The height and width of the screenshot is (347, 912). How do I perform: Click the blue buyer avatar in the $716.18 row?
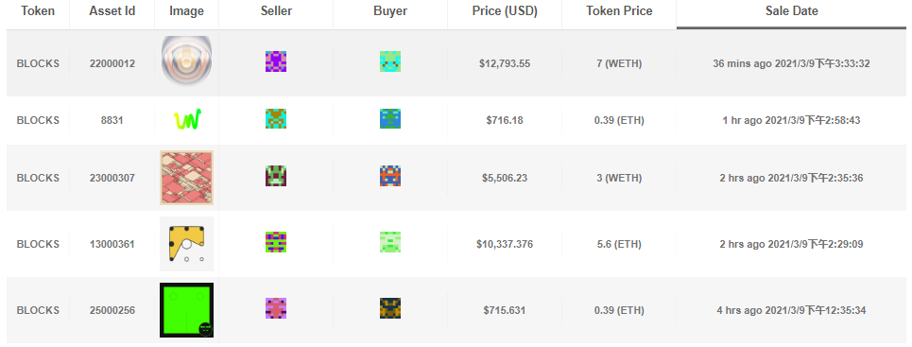(x=390, y=119)
